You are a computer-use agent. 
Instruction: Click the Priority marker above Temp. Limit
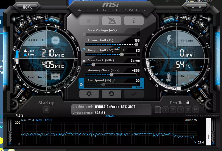(x=119, y=49)
